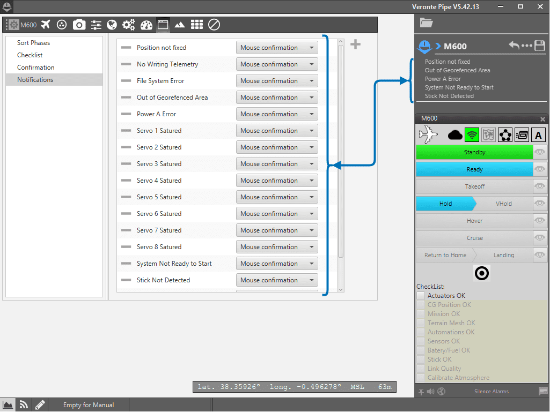Click the M600 chip setup icon in toolbar

click(x=13, y=25)
